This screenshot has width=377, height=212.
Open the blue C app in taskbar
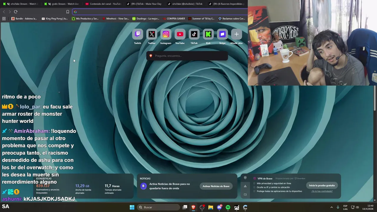click(x=245, y=207)
